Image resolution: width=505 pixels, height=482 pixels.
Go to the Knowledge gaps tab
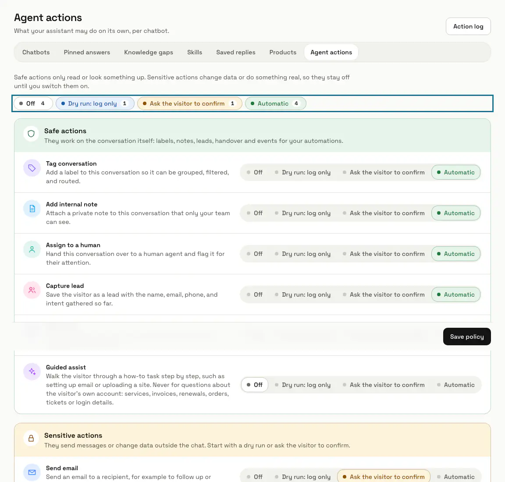tap(149, 52)
